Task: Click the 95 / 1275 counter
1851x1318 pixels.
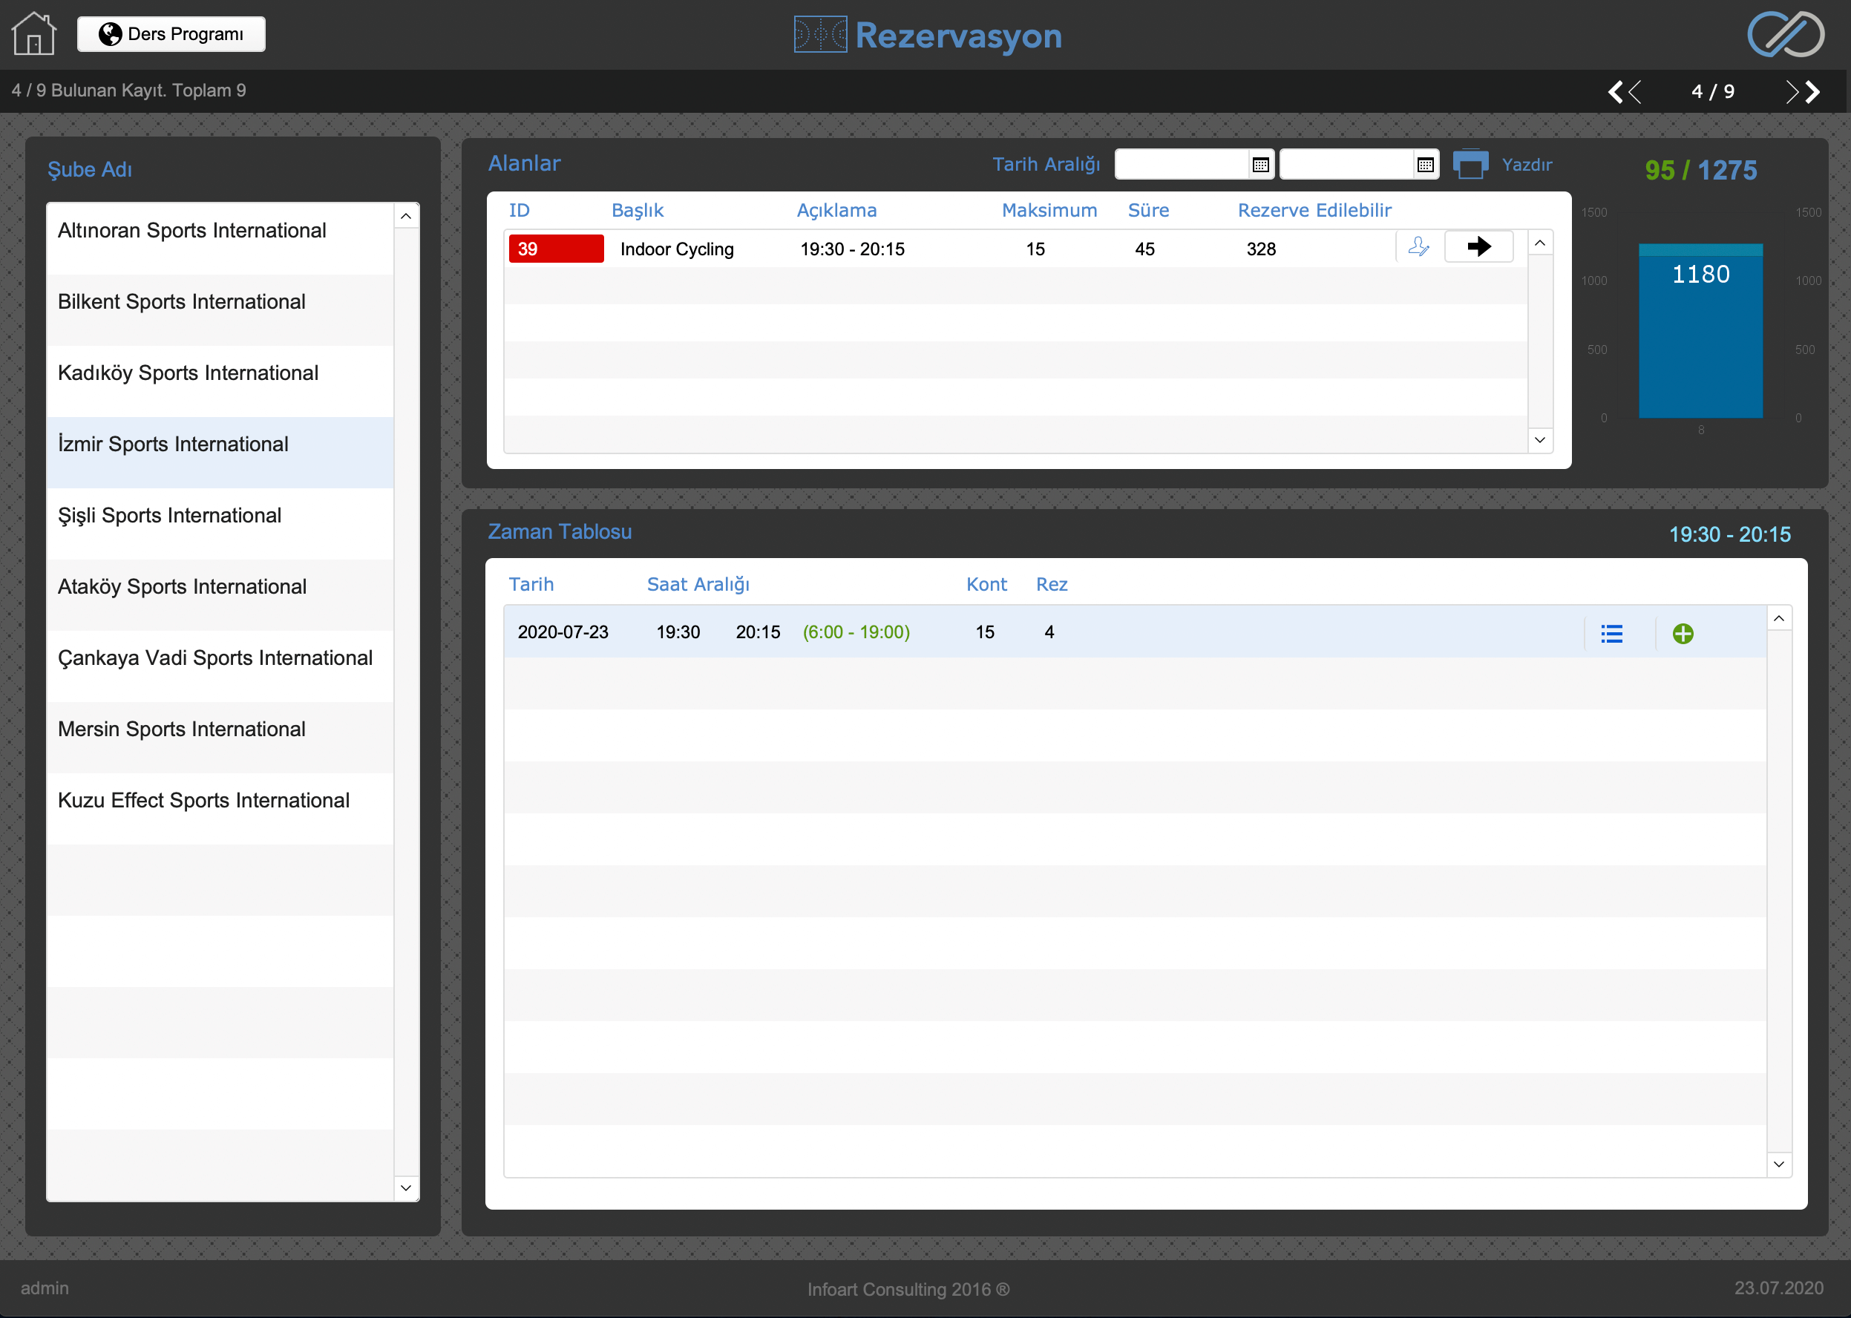Action: (x=1700, y=171)
